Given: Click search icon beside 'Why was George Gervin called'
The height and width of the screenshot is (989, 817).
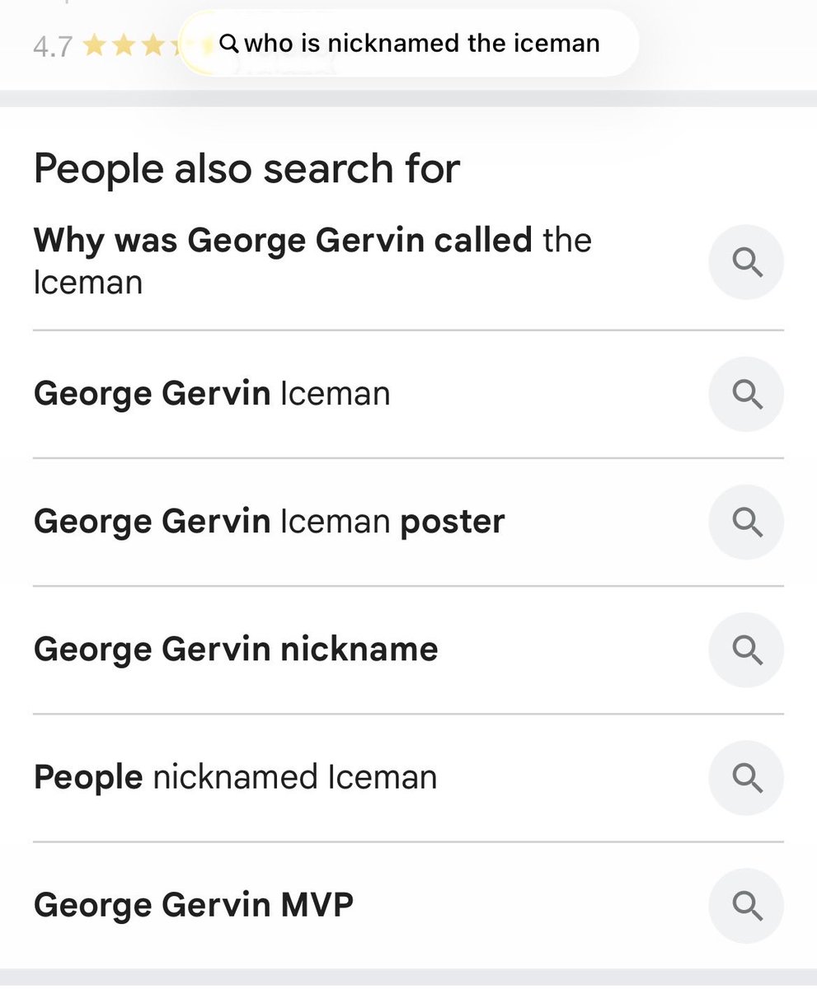Looking at the screenshot, I should coord(746,262).
